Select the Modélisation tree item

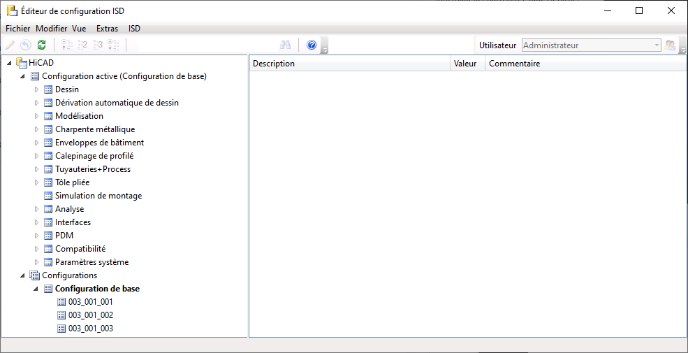[x=79, y=116]
